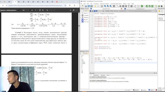Expand the ModelicaServices library tree item

pyautogui.click(x=81, y=13)
